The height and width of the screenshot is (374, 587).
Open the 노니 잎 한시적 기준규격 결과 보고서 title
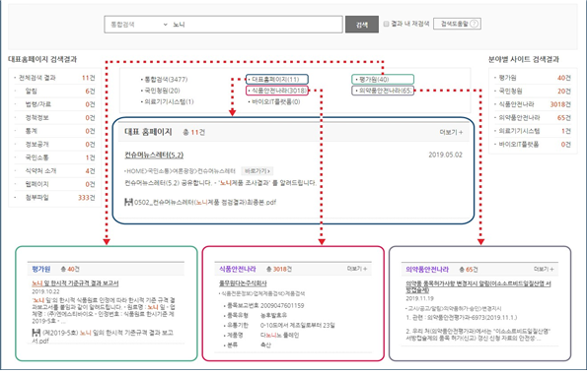pos(75,283)
